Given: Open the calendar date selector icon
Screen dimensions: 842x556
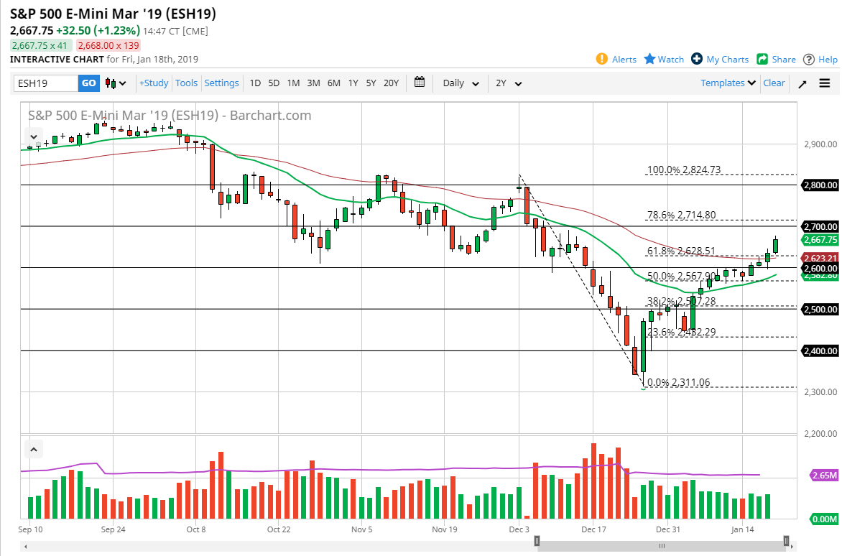Looking at the screenshot, I should (x=420, y=83).
